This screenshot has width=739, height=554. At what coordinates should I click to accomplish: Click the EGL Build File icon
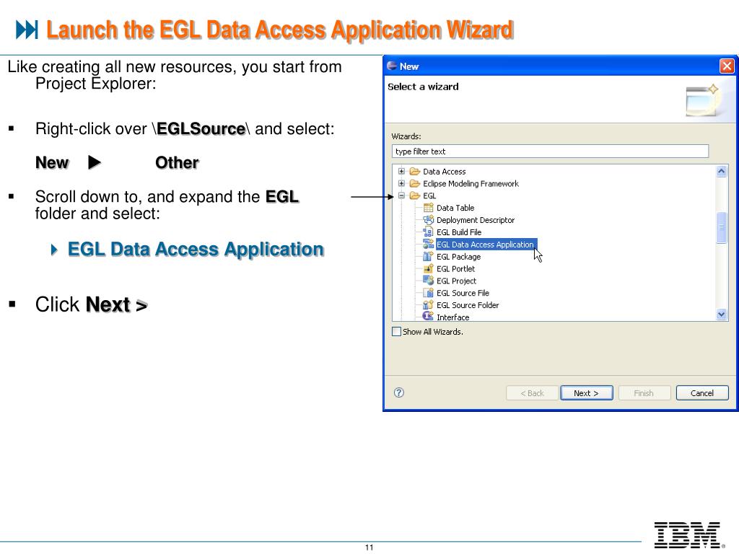pyautogui.click(x=428, y=232)
